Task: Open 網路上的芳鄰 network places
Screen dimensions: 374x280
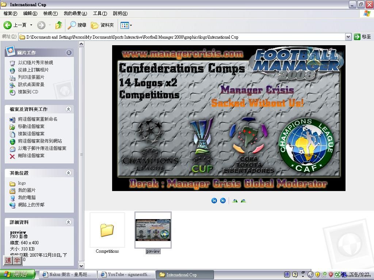Action: point(31,205)
